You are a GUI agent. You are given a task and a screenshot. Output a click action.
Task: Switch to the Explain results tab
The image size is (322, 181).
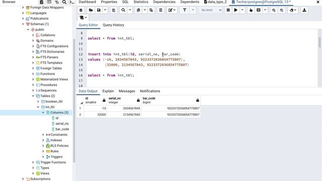point(108,91)
